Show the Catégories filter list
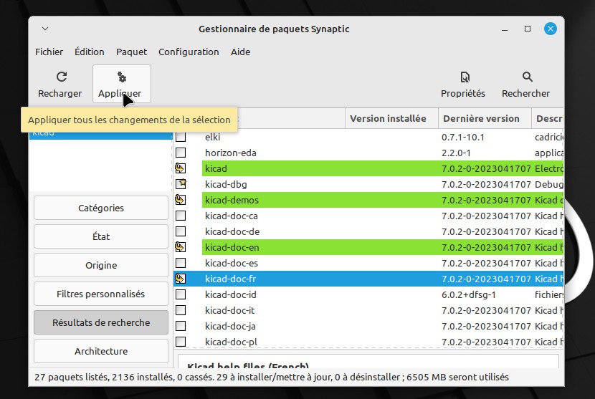This screenshot has height=399, width=595. pyautogui.click(x=101, y=208)
